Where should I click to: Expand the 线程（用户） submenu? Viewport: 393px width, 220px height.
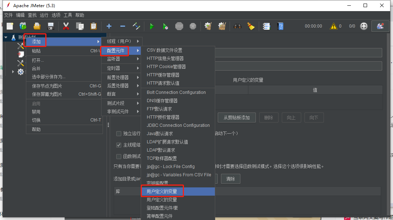122,41
